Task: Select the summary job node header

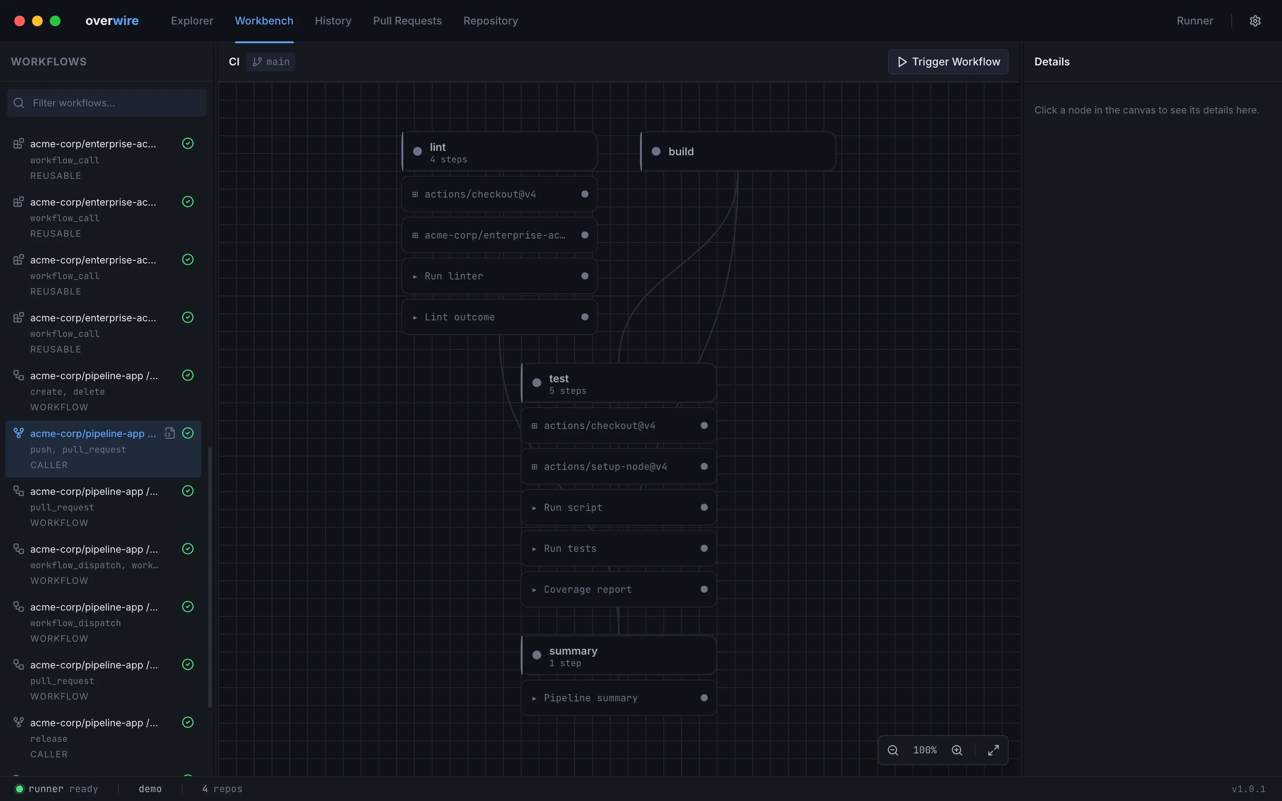Action: [x=619, y=655]
